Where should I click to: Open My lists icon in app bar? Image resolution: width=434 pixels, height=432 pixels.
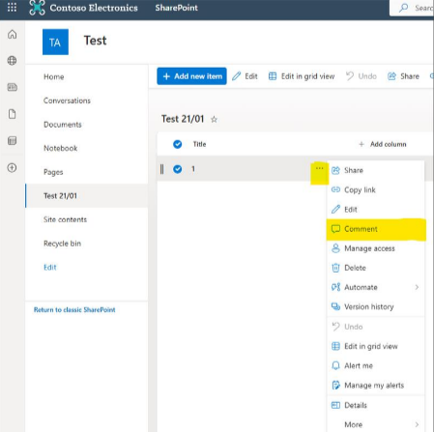13,141
